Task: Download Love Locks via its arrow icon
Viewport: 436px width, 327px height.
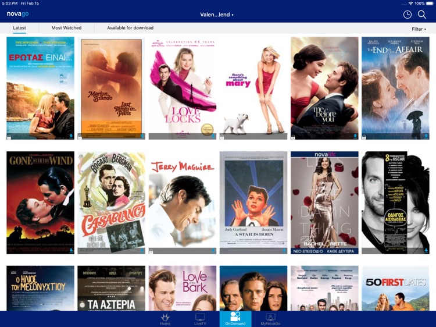Action: coord(213,136)
